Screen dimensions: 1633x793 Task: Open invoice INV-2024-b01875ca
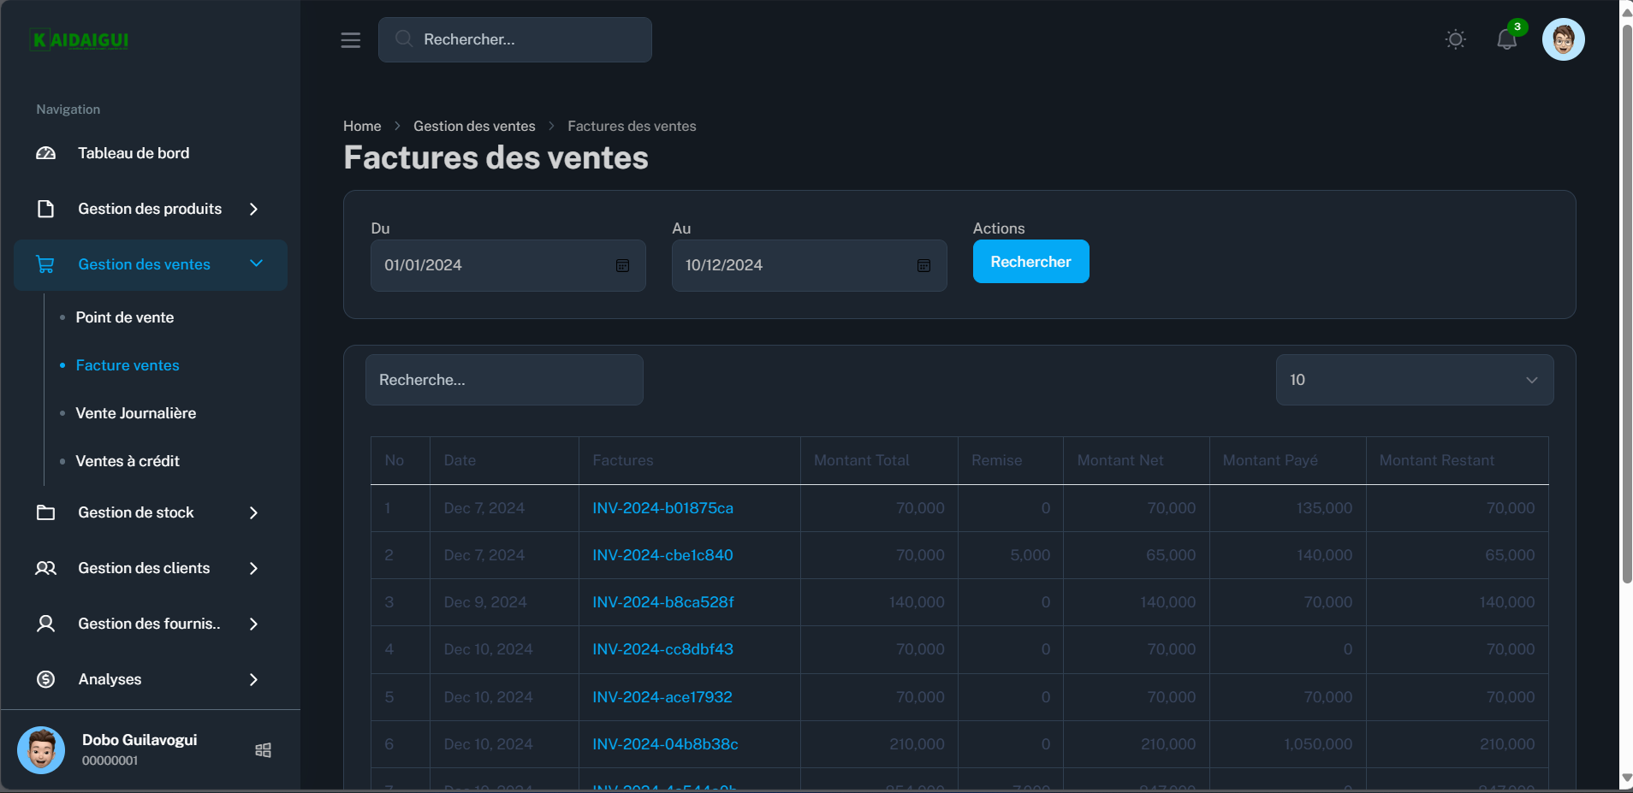coord(662,508)
